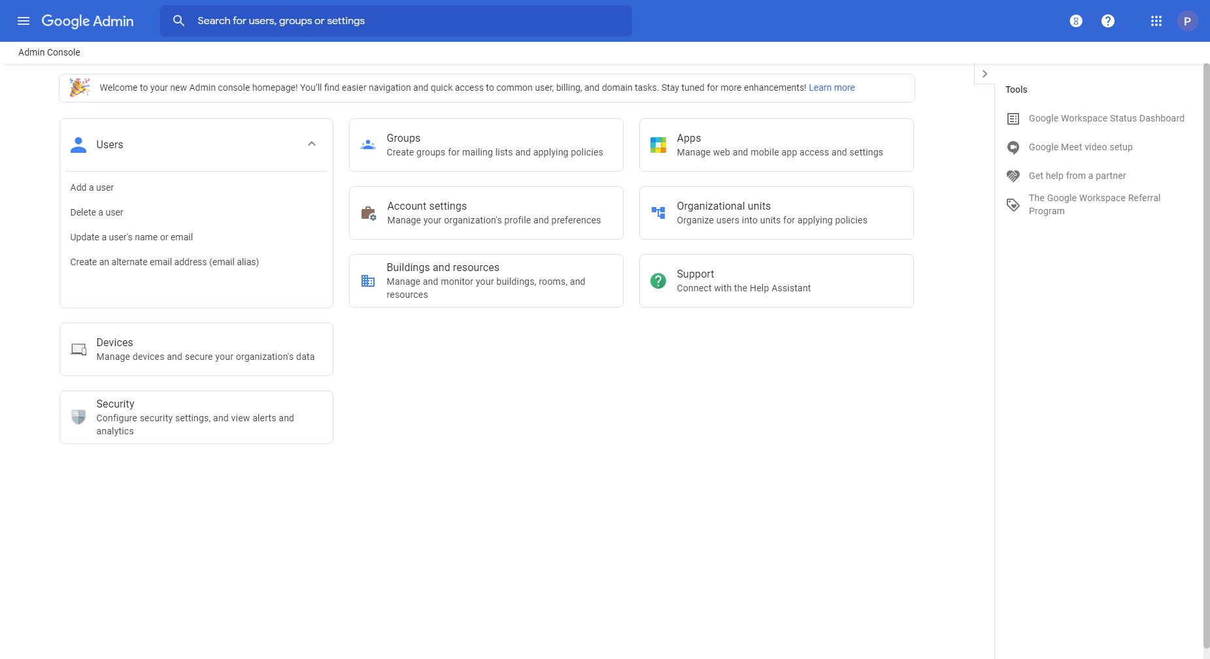Open the main hamburger menu
This screenshot has width=1210, height=659.
coord(24,21)
